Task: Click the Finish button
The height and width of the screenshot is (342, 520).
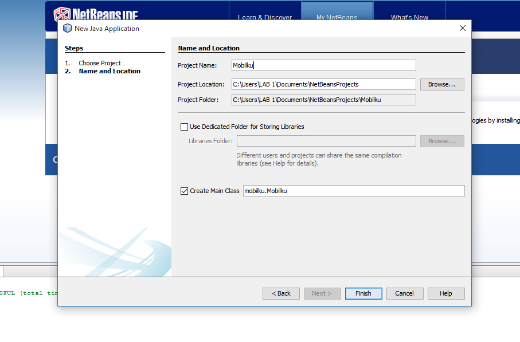Action: tap(363, 293)
